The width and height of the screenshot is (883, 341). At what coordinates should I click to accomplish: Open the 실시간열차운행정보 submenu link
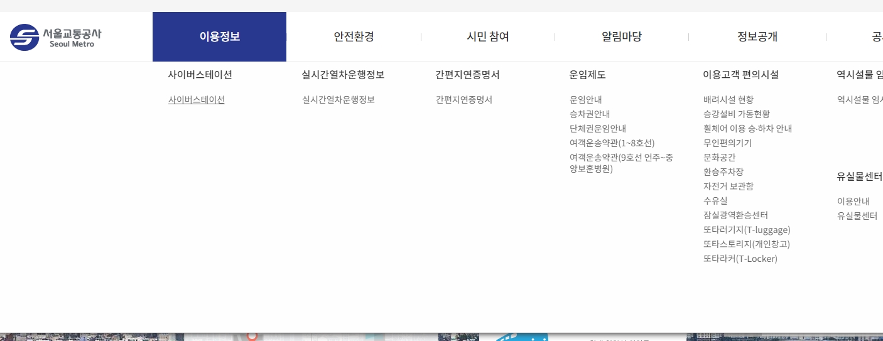[338, 99]
